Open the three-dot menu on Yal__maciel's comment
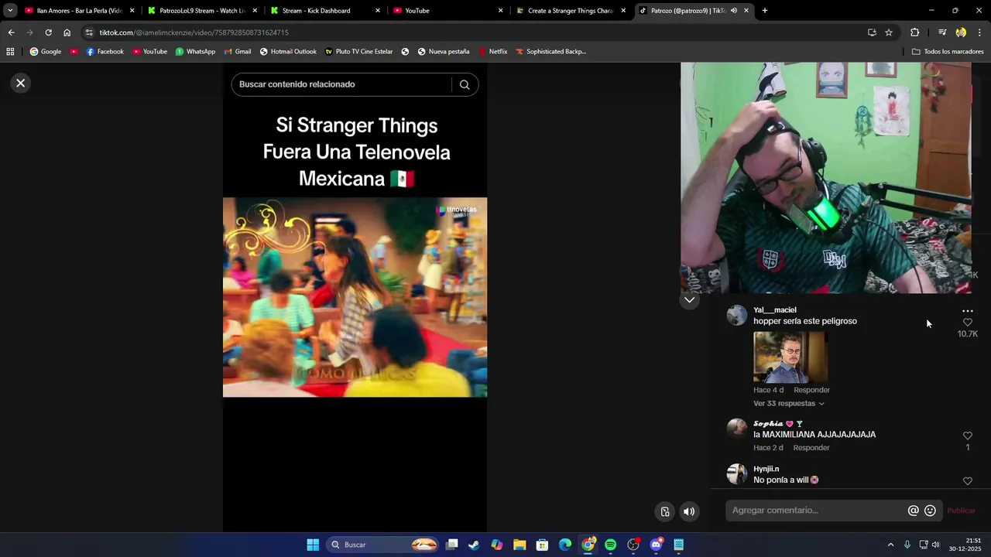The image size is (991, 557). pyautogui.click(x=968, y=311)
